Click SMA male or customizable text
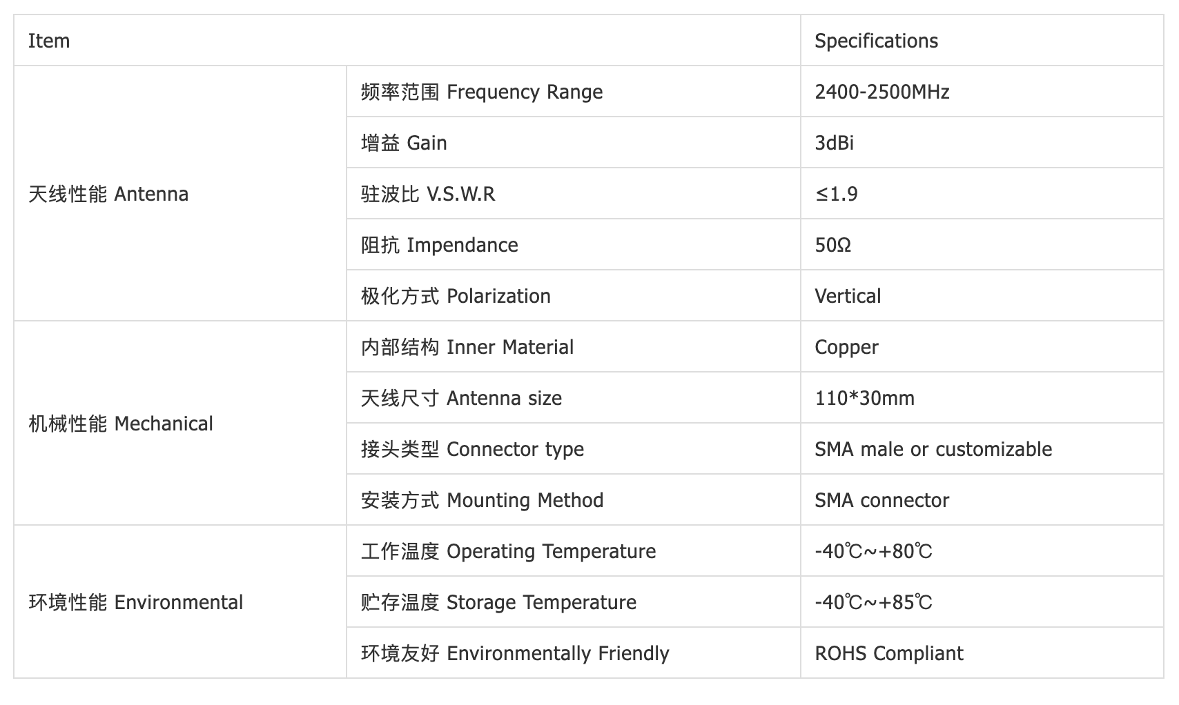1179x705 pixels. [933, 449]
